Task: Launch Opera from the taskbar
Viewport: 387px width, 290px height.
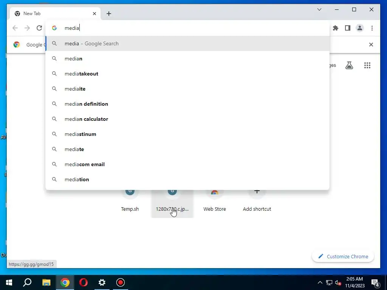Action: click(x=84, y=282)
